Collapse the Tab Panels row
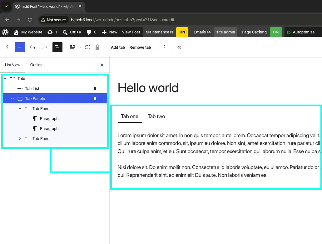The height and width of the screenshot is (244, 322). 12,99
